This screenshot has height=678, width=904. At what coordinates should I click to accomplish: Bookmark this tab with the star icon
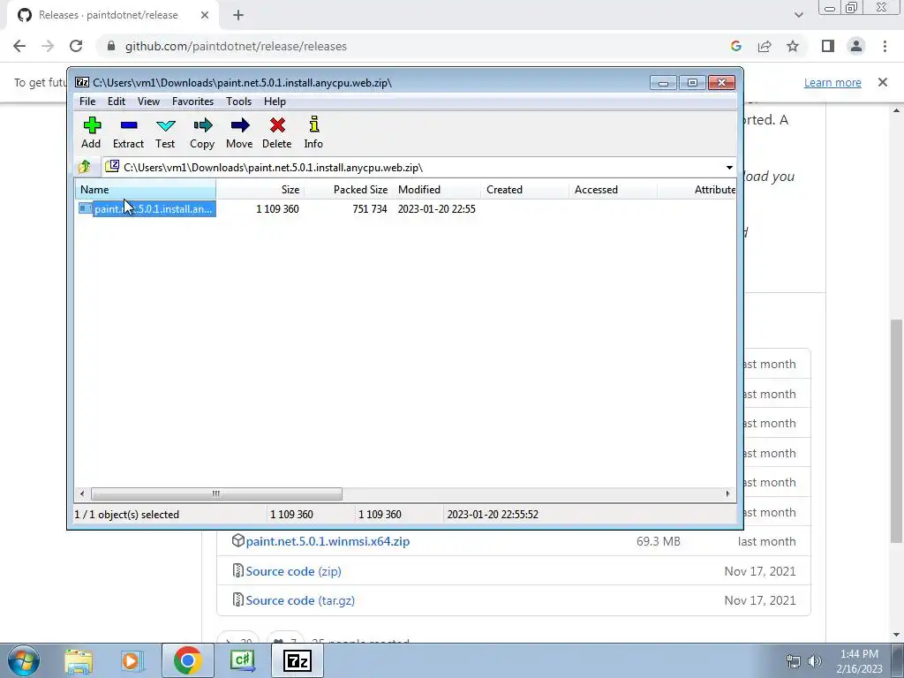click(793, 46)
